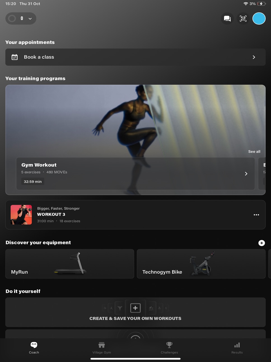
Task: Tap the 5 exercises label
Action: 31,172
